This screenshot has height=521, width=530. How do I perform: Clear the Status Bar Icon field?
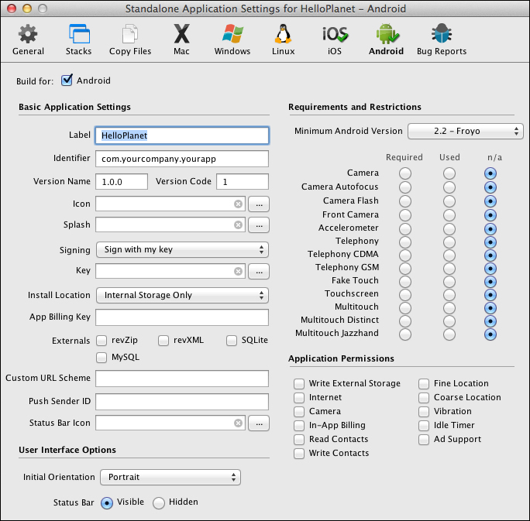coord(239,423)
